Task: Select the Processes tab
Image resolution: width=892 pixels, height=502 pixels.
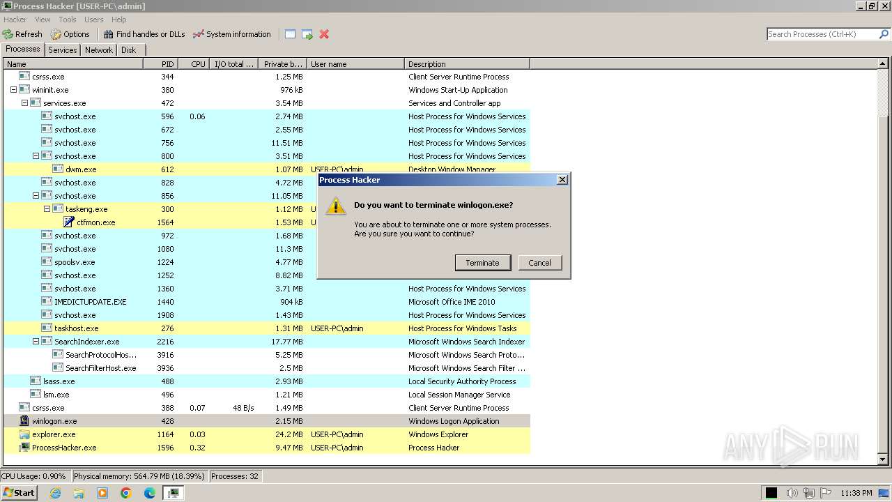Action: pyautogui.click(x=23, y=49)
